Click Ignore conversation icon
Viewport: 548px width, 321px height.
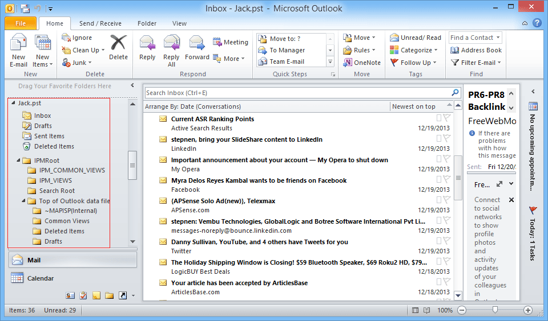click(x=66, y=38)
